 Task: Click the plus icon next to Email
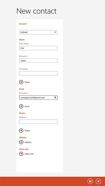tap(21, 106)
